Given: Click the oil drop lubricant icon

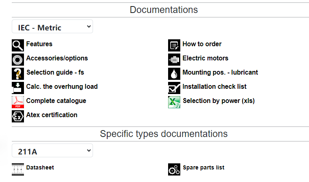Looking at the screenshot, I should (x=174, y=74).
